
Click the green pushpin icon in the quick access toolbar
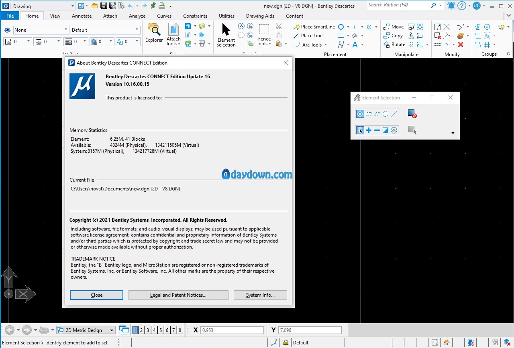click(x=153, y=6)
